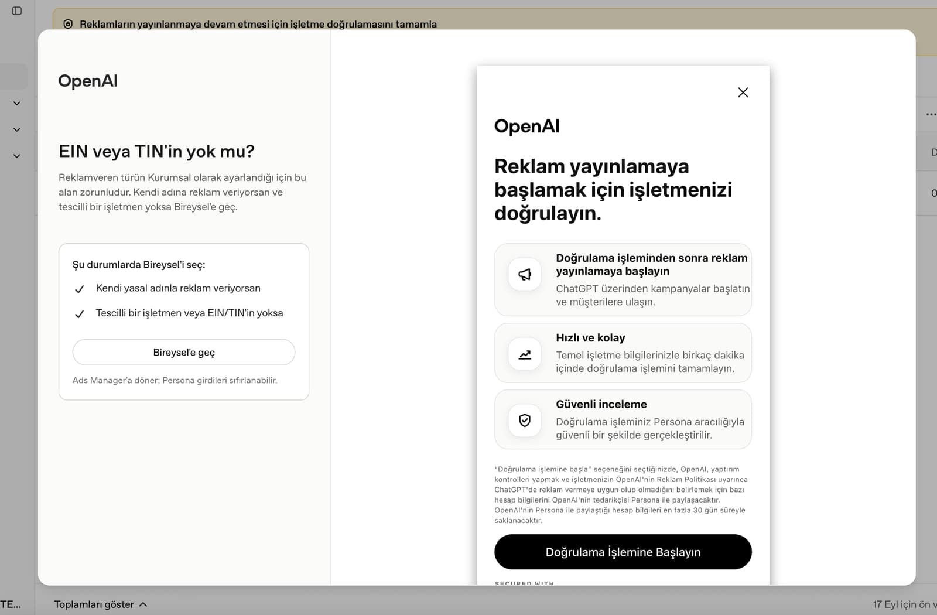Click 17 Eyl için ön text at bottom right

pos(905,604)
